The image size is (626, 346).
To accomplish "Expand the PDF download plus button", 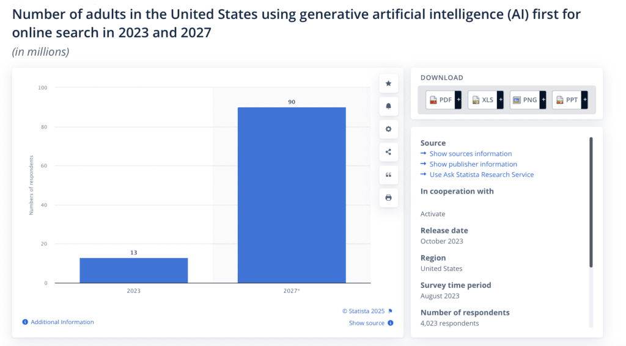I will 458,100.
